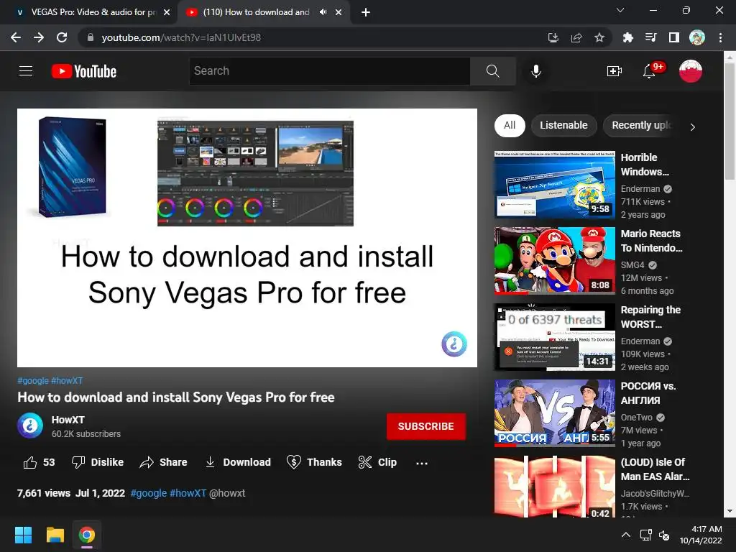Send Thanks to the creator
Screen dimensions: 736x552
(314, 462)
